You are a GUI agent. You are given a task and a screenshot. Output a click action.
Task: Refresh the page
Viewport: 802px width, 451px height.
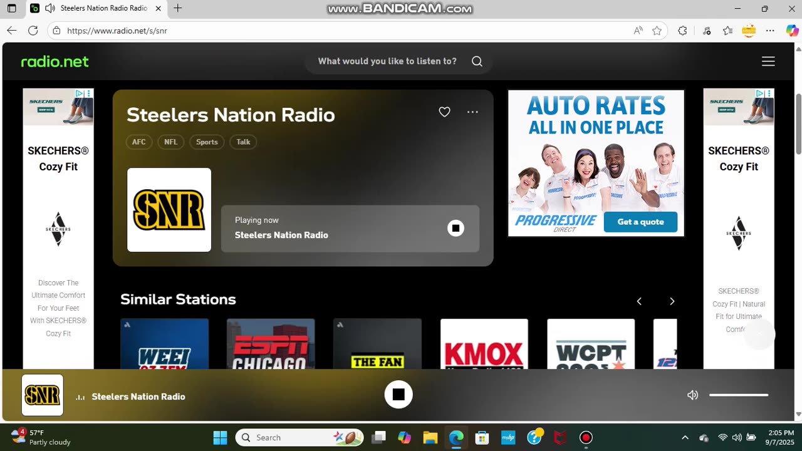point(33,30)
